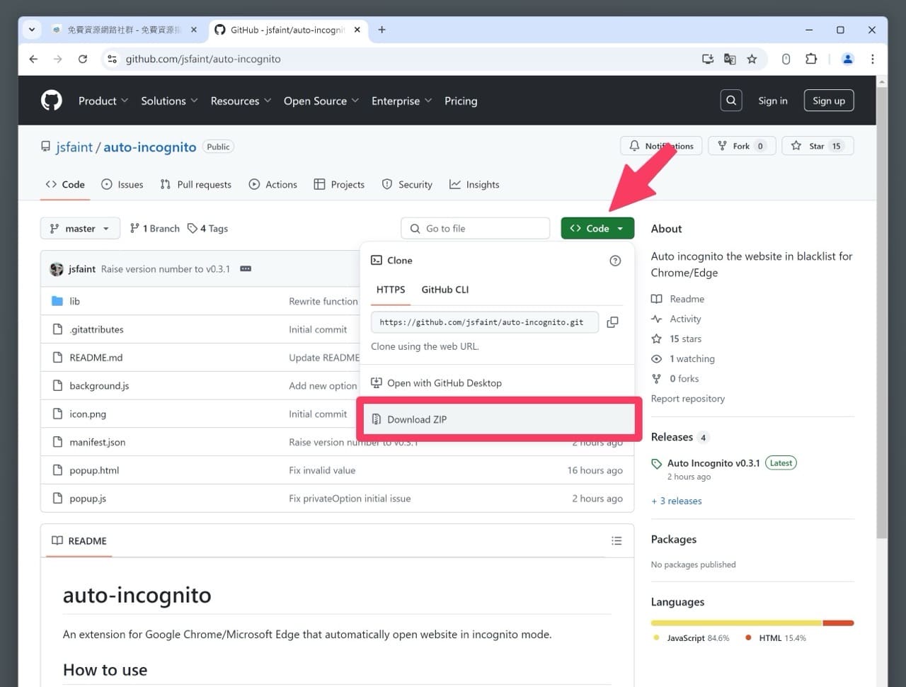Click the page vertical scrollbar
Image resolution: width=906 pixels, height=687 pixels.
point(882,312)
